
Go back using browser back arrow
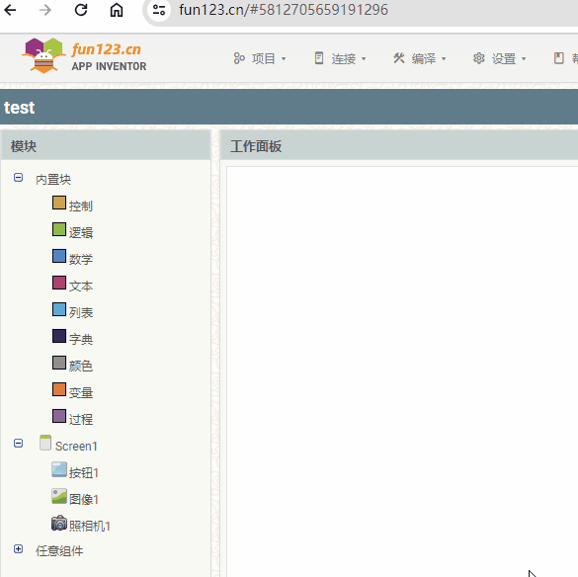[10, 10]
